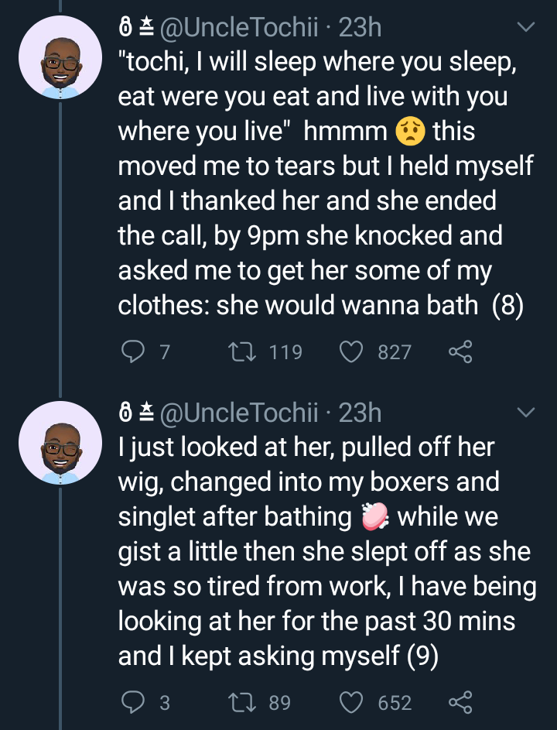Screen dimensions: 557x730
Task: Open the profile avatar on the first tweet
Action: point(60,57)
